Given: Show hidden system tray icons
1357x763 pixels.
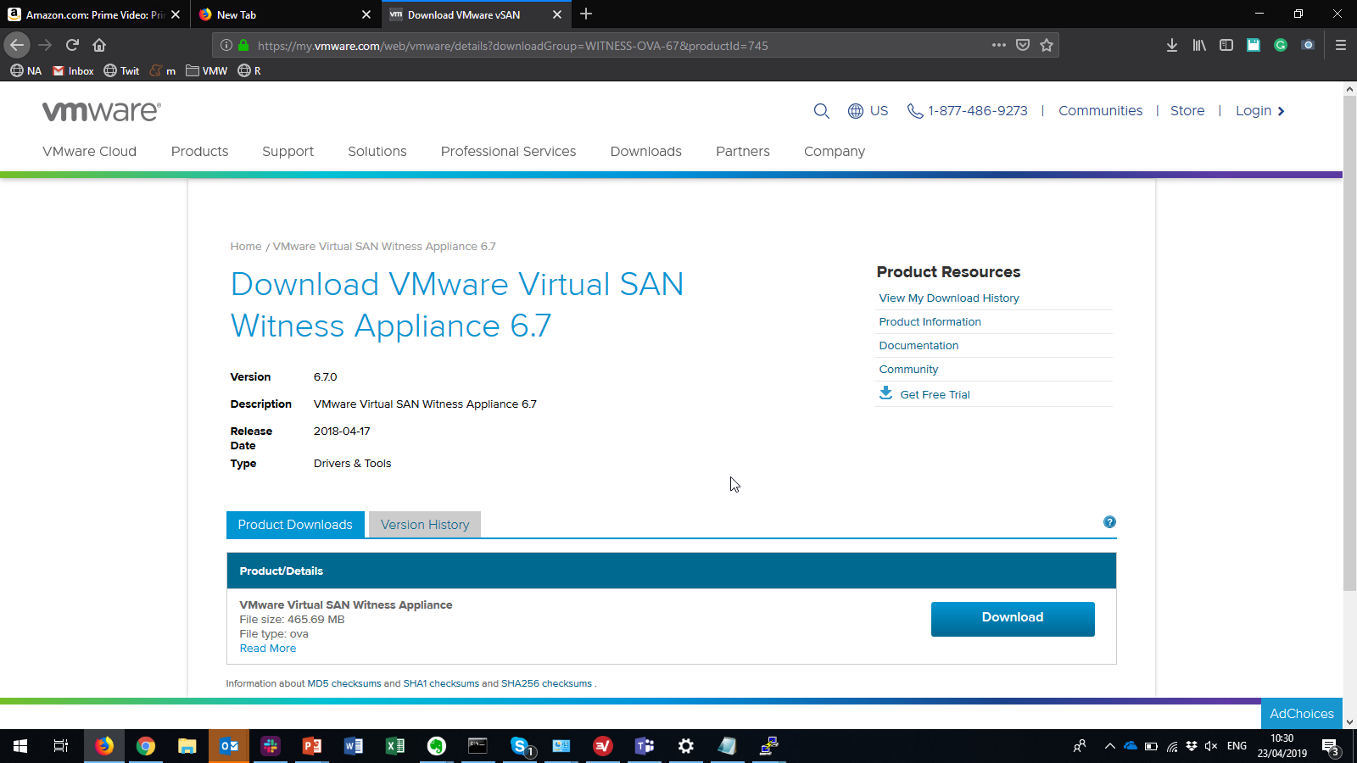Looking at the screenshot, I should [1109, 746].
